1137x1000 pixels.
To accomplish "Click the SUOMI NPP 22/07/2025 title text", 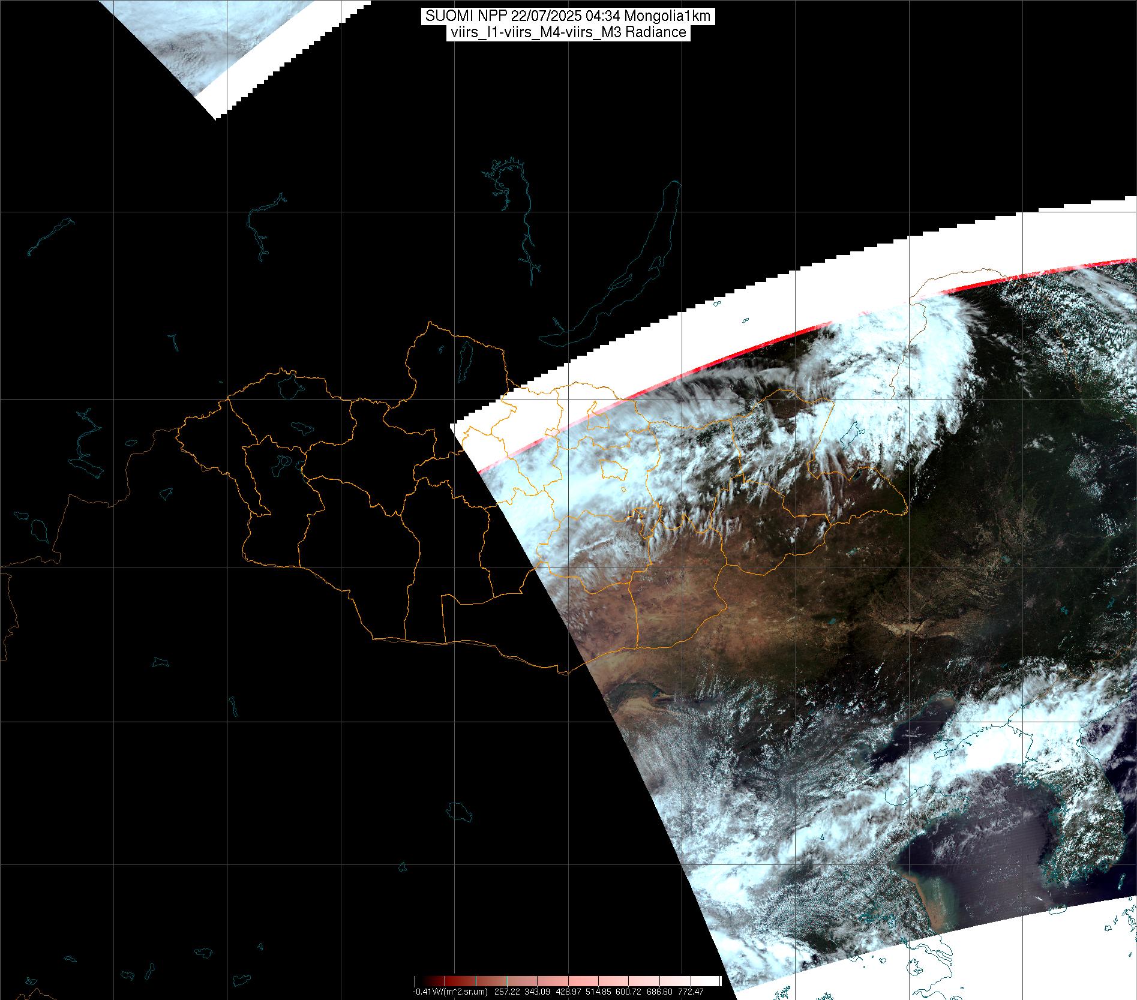I will [568, 16].
